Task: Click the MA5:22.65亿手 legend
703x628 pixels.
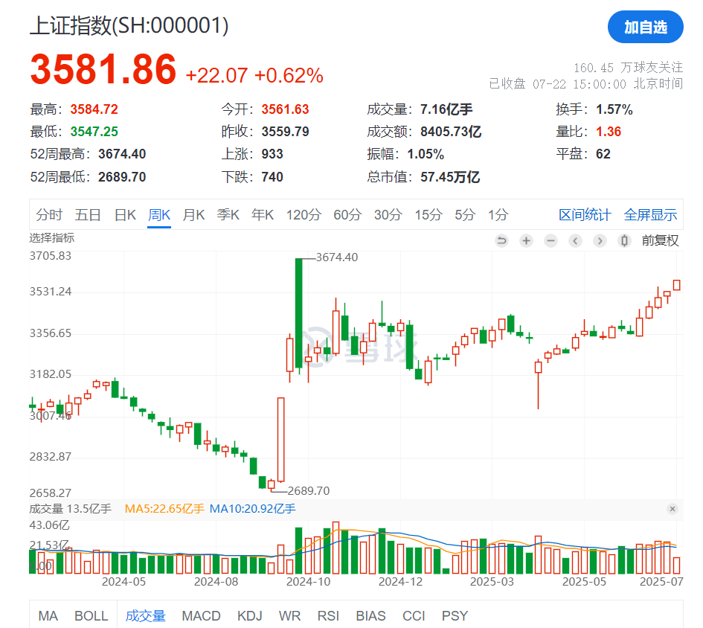Action: (164, 509)
